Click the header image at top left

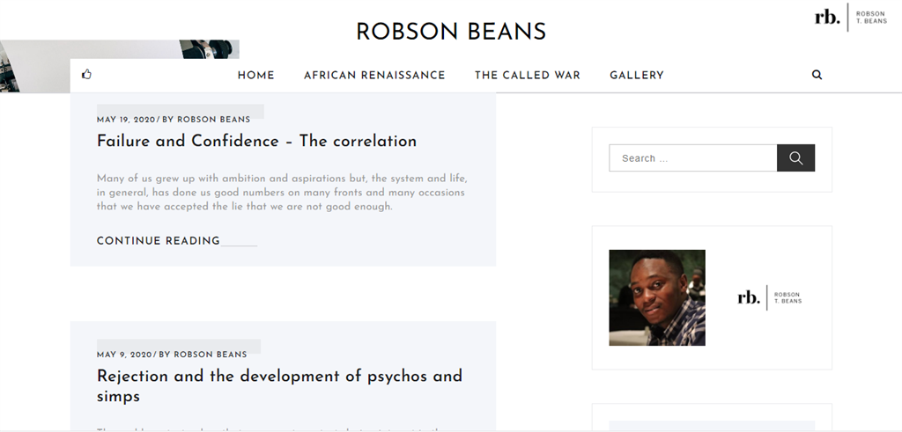point(120,48)
